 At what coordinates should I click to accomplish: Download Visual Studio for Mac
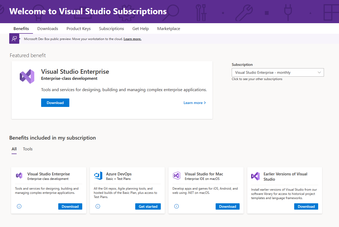pos(227,206)
